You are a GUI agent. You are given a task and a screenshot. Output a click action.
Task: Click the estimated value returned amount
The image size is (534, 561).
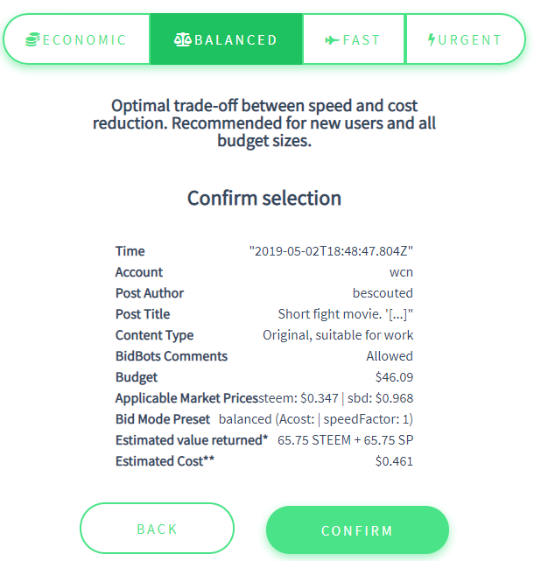tap(346, 440)
